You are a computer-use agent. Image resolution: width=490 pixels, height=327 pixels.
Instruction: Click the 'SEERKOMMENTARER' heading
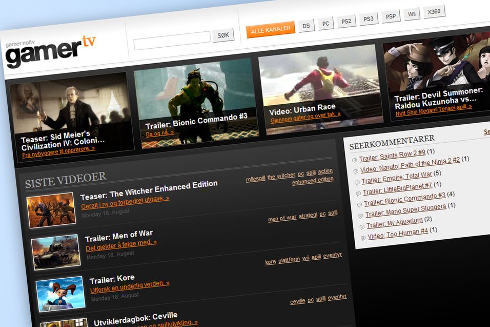click(392, 142)
